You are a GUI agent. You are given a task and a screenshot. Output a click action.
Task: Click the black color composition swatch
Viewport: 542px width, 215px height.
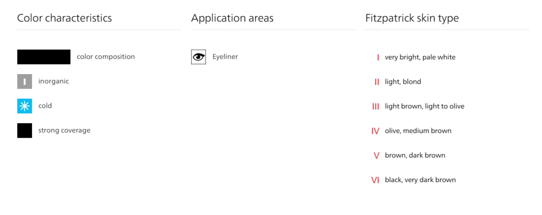click(x=44, y=57)
